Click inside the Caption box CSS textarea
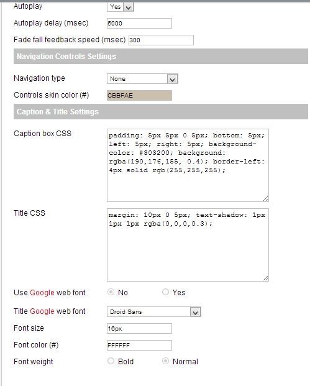Screen dimensions: 310x386 [188, 165]
